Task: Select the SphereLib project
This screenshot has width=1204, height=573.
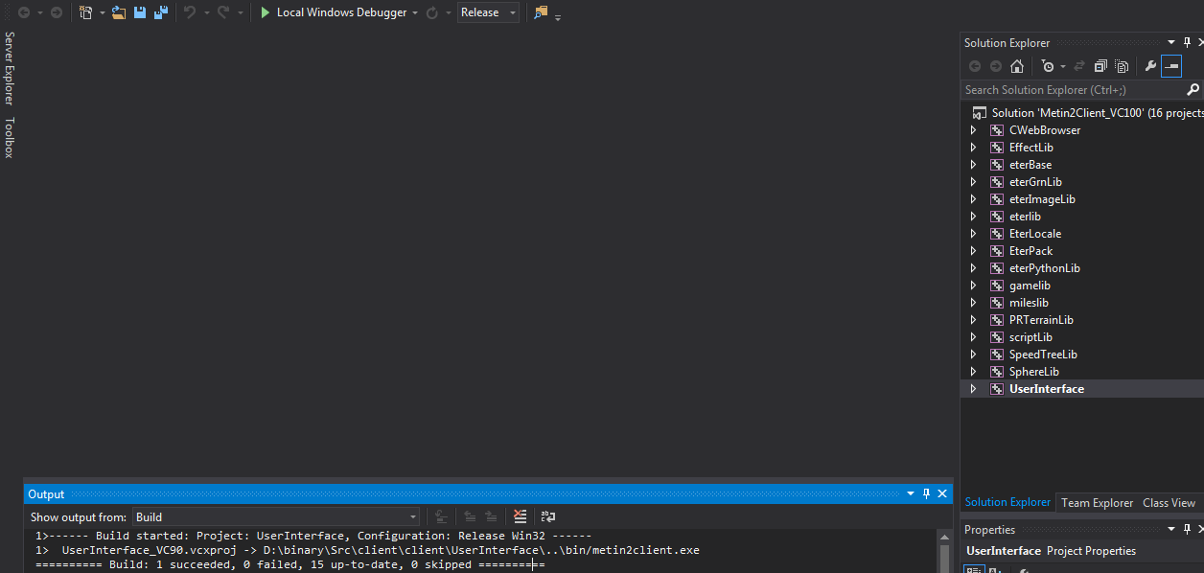Action: click(1033, 372)
